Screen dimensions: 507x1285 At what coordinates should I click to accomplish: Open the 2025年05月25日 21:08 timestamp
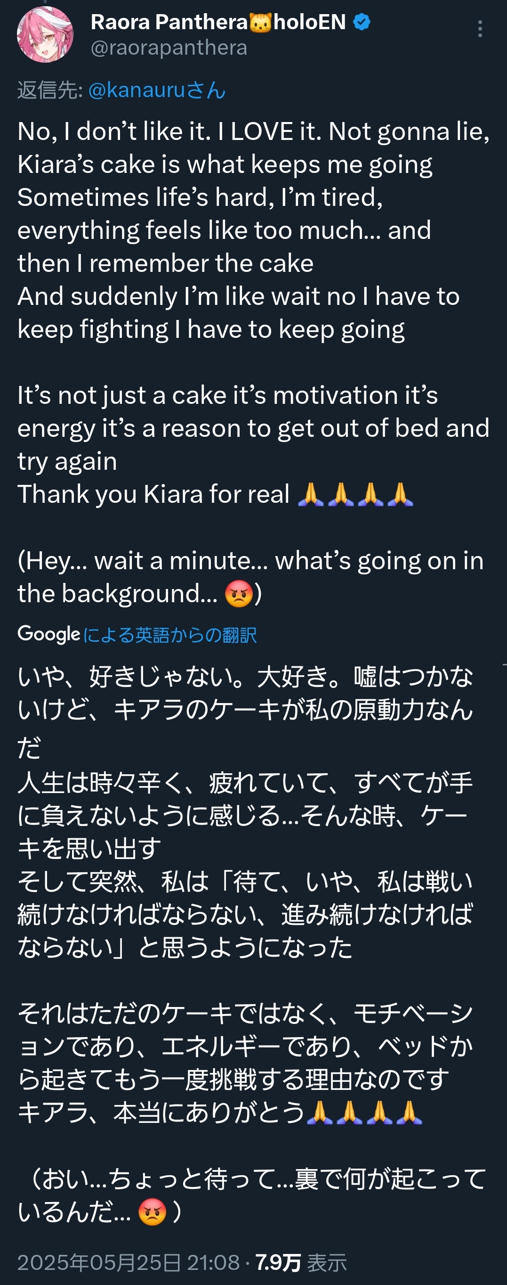tap(129, 1262)
